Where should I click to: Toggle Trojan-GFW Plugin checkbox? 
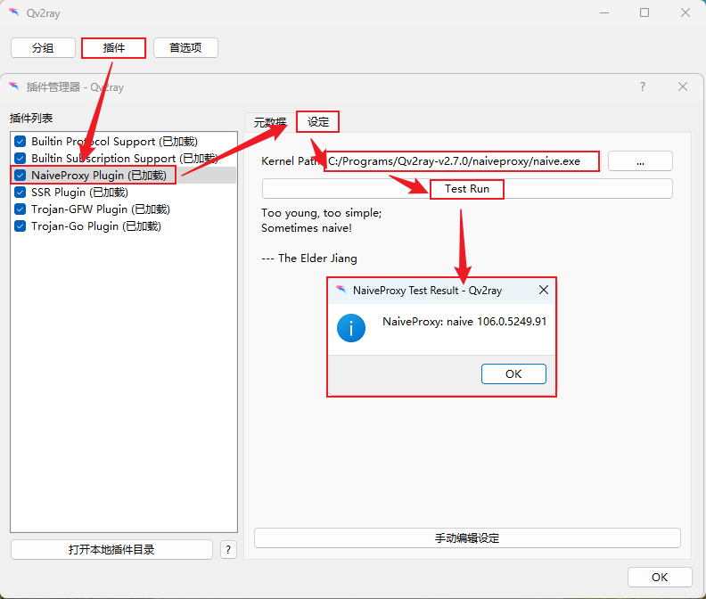(x=20, y=209)
